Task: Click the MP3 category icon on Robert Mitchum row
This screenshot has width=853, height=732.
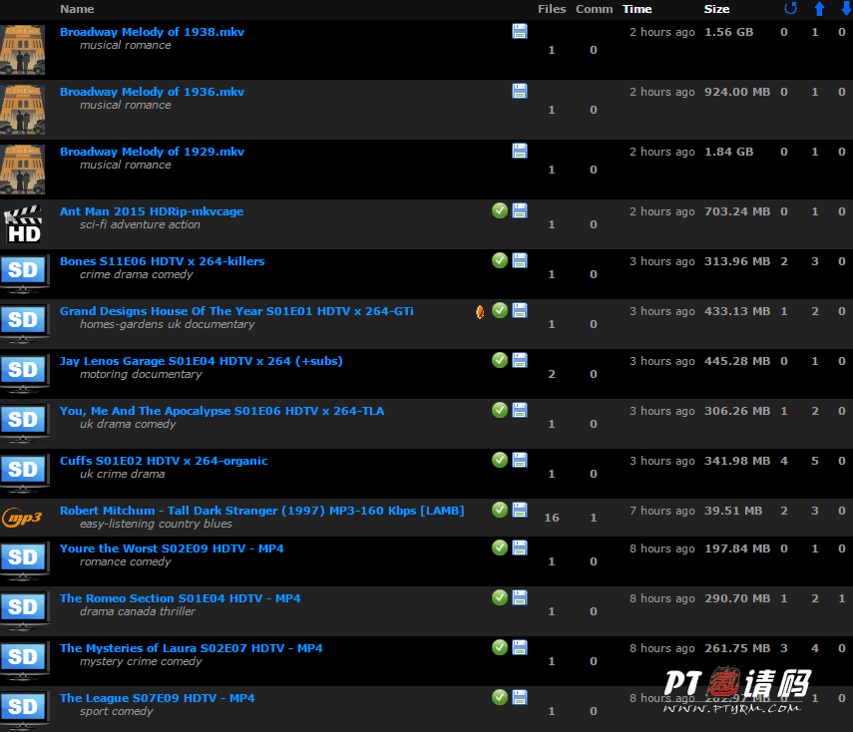Action: [22, 518]
